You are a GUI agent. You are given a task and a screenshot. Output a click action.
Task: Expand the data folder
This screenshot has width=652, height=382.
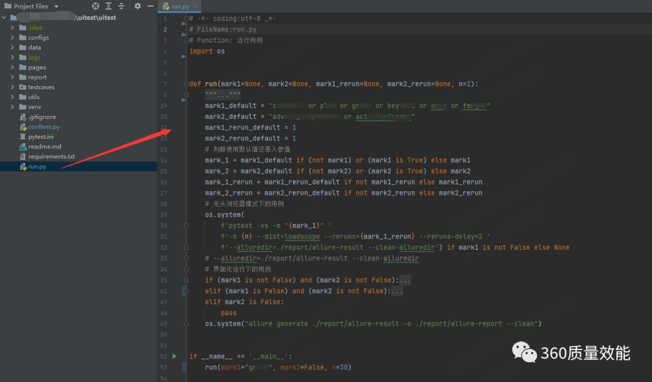13,48
